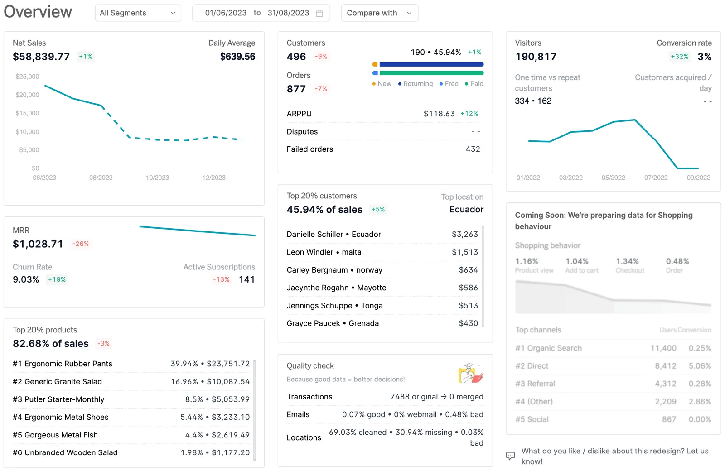Set the start date 01/06/2023
Viewport: 725px width, 471px height.
tap(226, 13)
